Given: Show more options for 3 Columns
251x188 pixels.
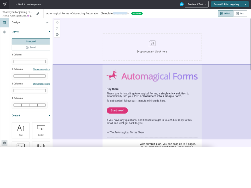Looking at the screenshot, I should (x=42, y=84).
